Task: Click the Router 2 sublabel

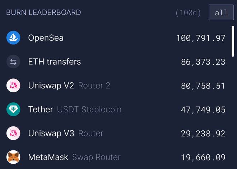Action: (94, 86)
